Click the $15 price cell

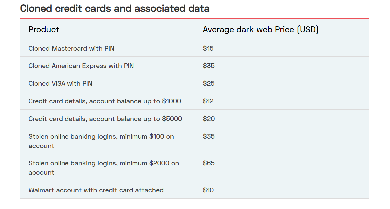pyautogui.click(x=208, y=48)
